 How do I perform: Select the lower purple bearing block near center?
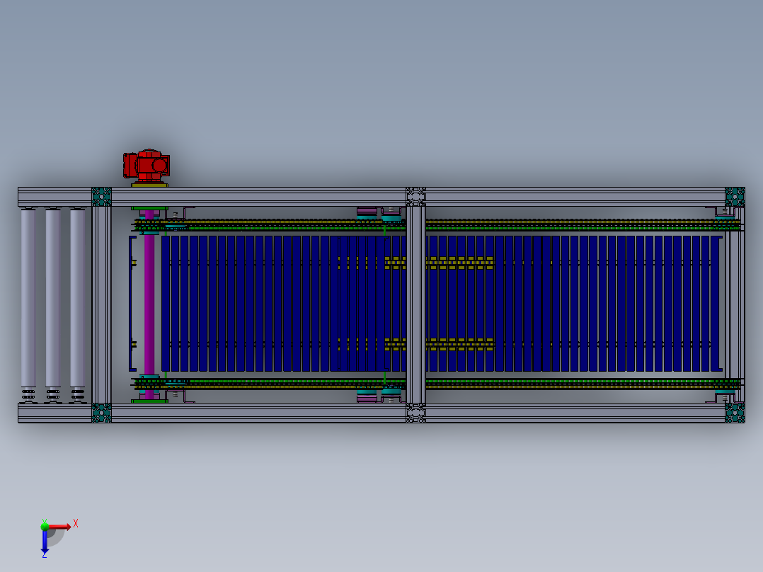[x=367, y=399]
